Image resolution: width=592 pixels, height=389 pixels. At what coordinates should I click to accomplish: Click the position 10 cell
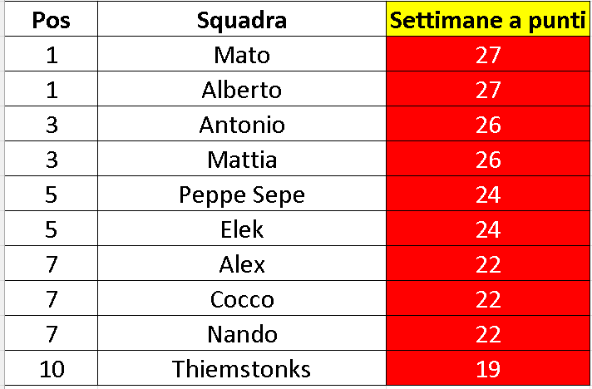[x=50, y=369]
